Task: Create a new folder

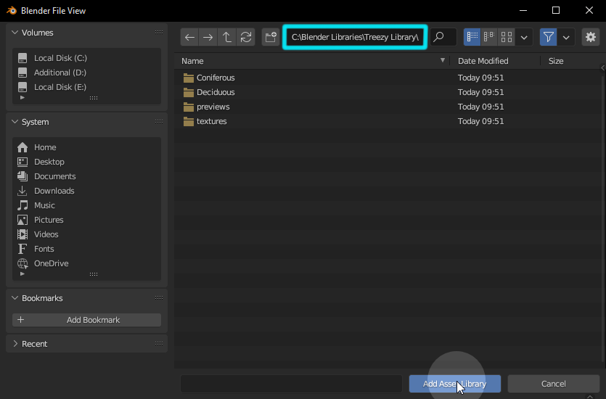Action: click(271, 37)
